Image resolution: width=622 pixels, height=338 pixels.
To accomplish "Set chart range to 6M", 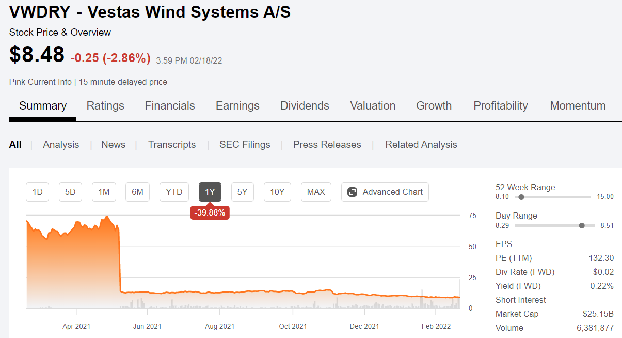I will coord(137,192).
